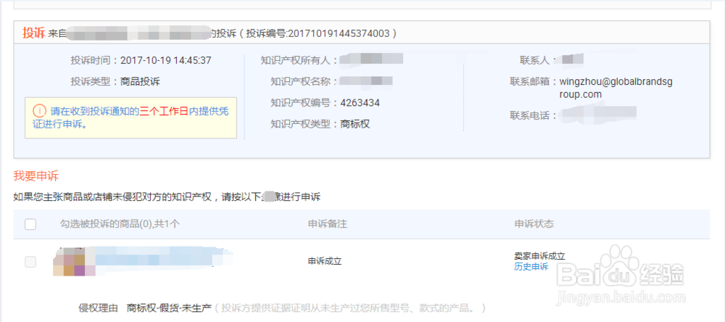Click the 申诉成立 remark cell

(x=325, y=261)
